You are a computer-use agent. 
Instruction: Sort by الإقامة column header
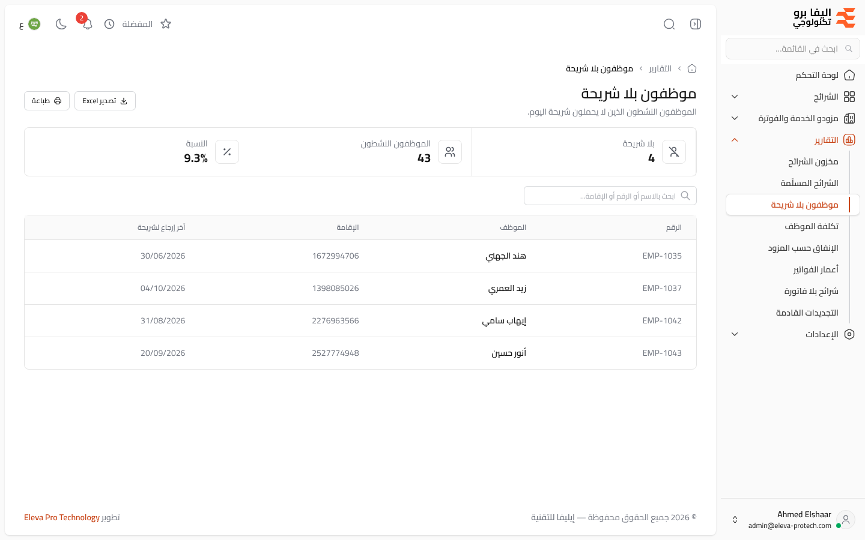pyautogui.click(x=348, y=227)
